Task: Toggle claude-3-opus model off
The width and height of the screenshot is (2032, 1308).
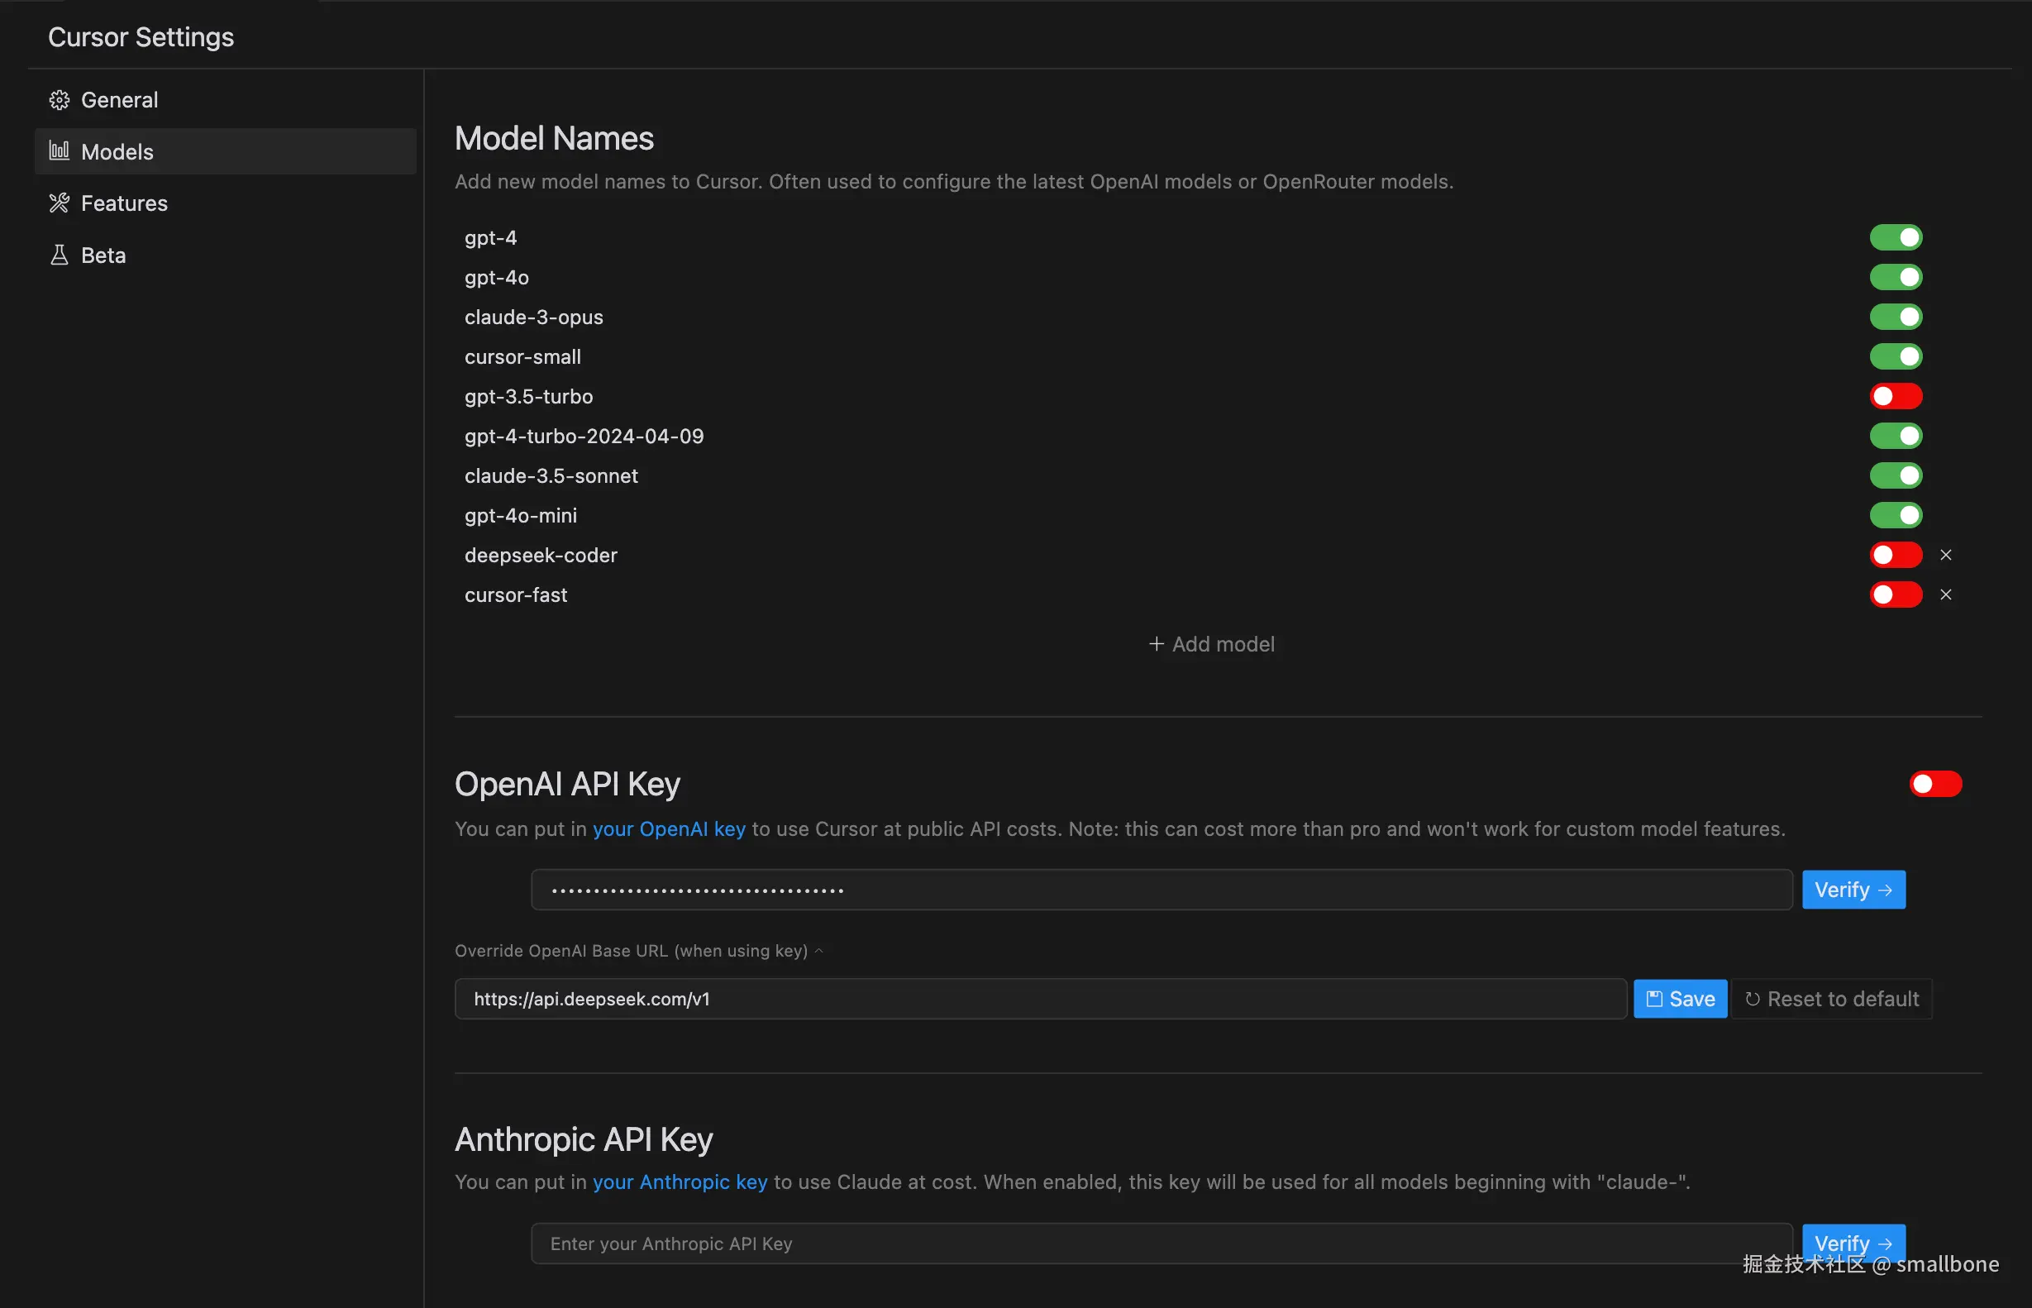Action: click(1896, 317)
